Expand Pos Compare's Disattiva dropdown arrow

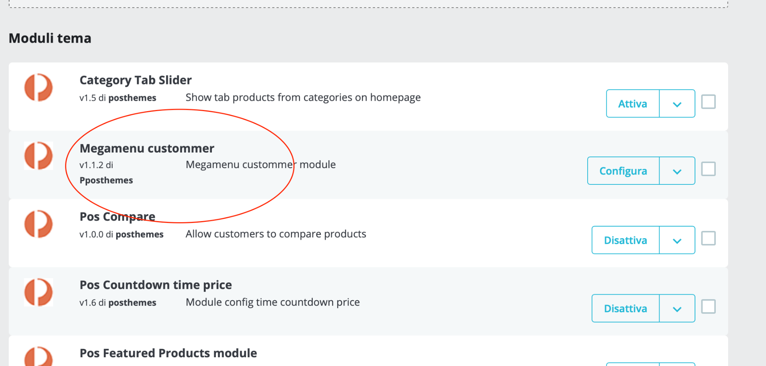(677, 241)
